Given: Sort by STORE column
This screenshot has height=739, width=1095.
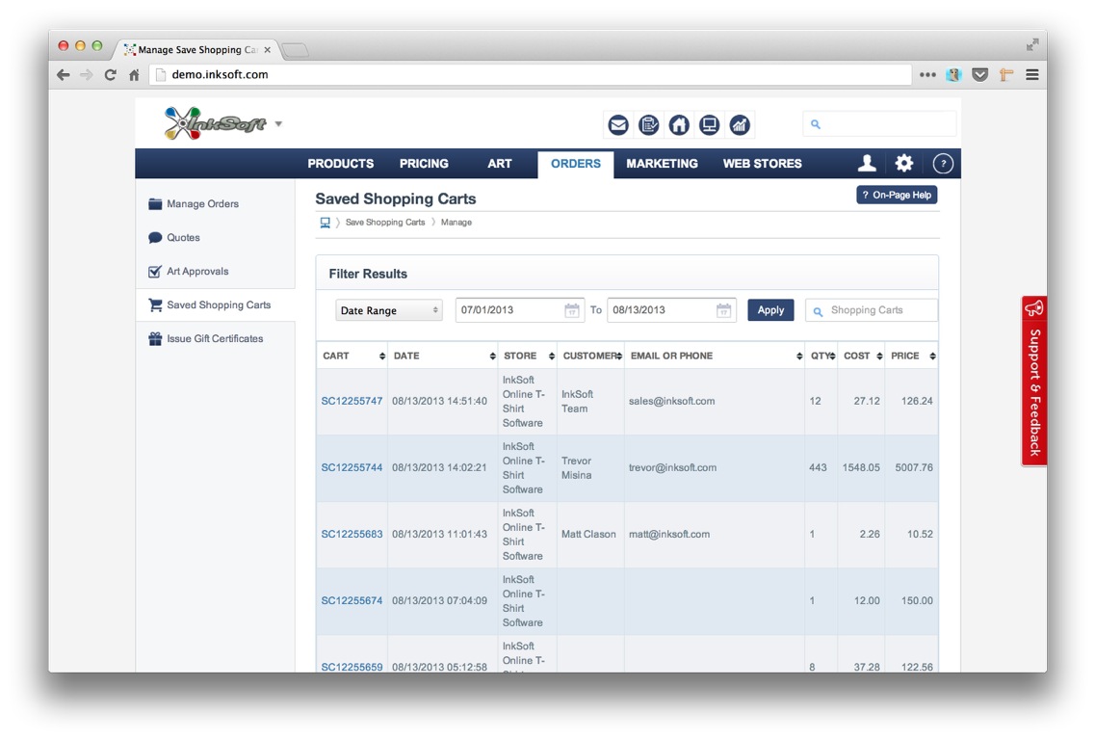Looking at the screenshot, I should click(528, 356).
